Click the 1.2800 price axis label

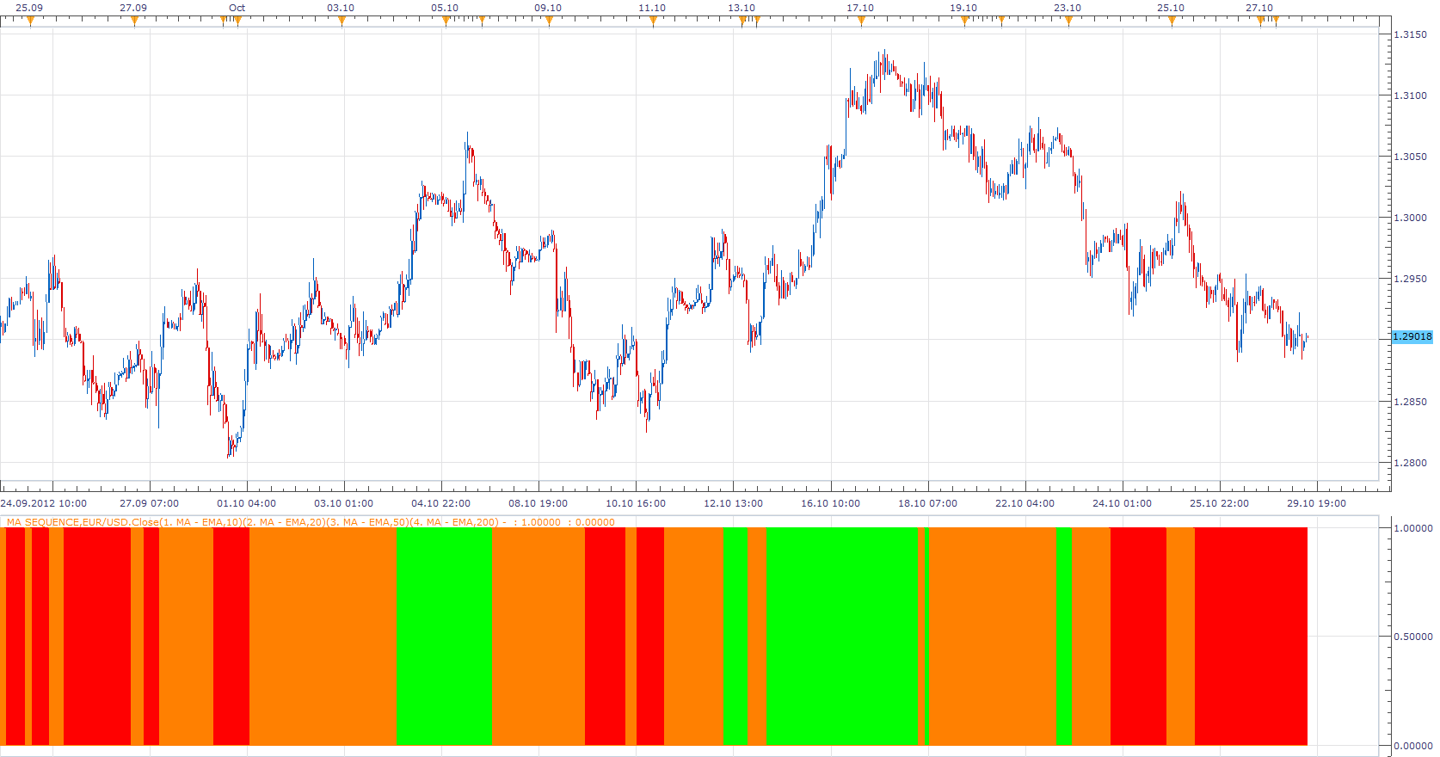pos(1411,463)
